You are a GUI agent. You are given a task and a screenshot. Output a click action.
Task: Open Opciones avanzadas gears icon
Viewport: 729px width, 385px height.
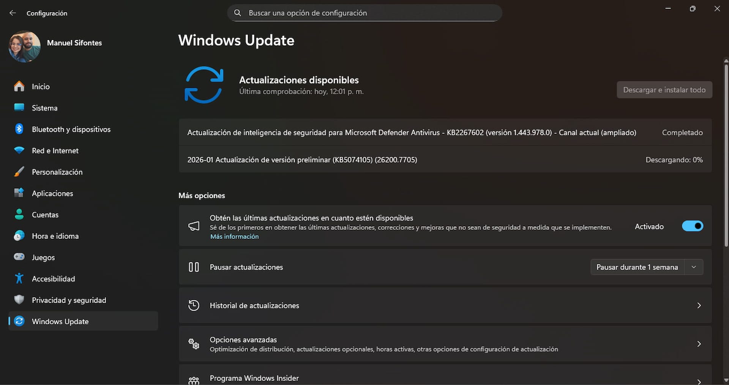coord(194,344)
